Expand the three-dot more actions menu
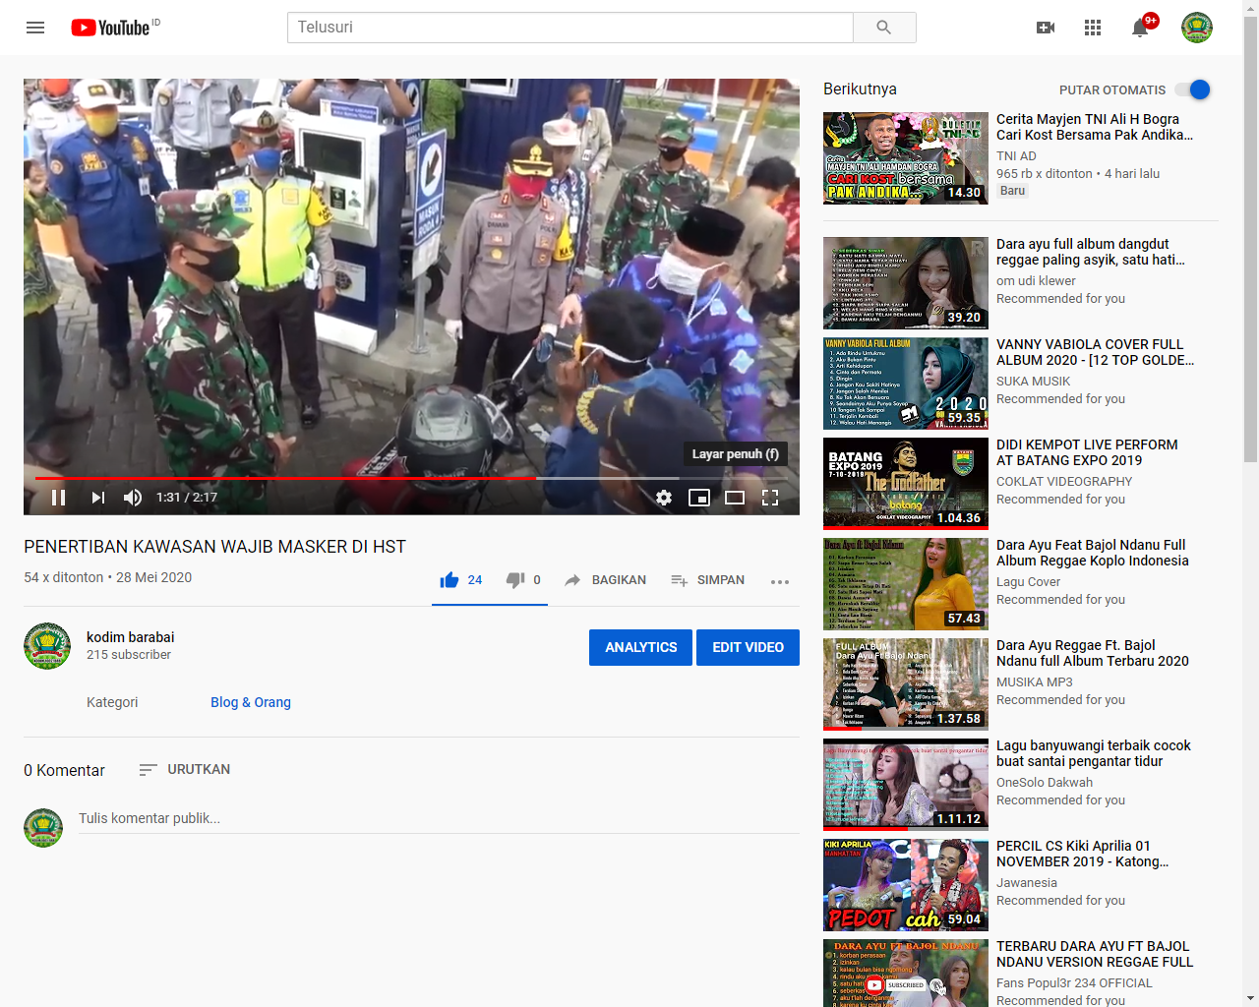This screenshot has width=1259, height=1007. tap(780, 581)
